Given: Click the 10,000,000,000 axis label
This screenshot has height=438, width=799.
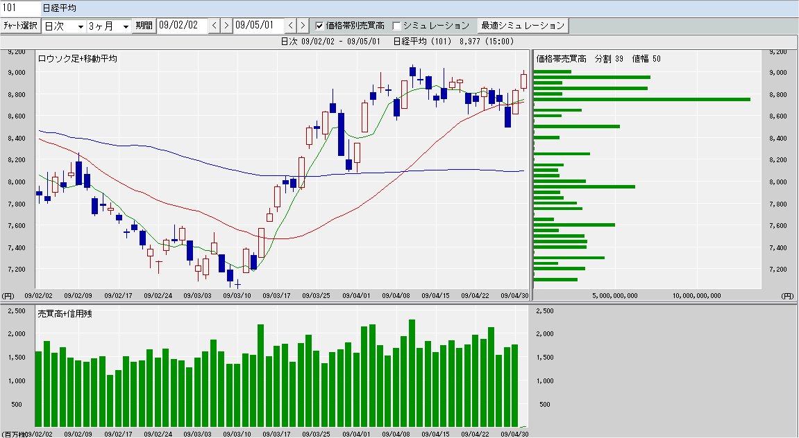Looking at the screenshot, I should 696,295.
